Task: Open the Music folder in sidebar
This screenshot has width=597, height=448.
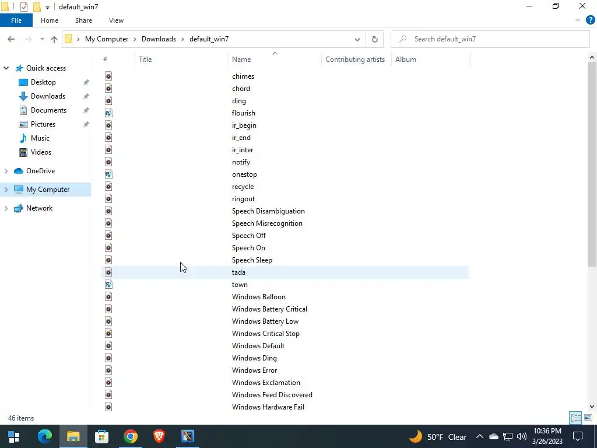Action: pos(40,138)
